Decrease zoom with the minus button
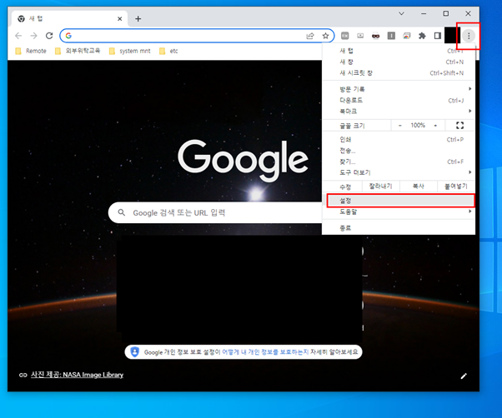This screenshot has height=418, width=502. pyautogui.click(x=400, y=126)
